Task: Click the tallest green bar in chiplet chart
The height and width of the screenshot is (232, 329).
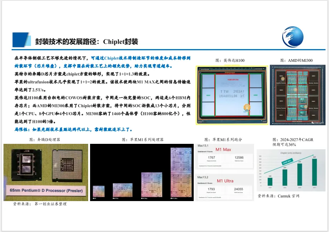Action: click(315, 172)
